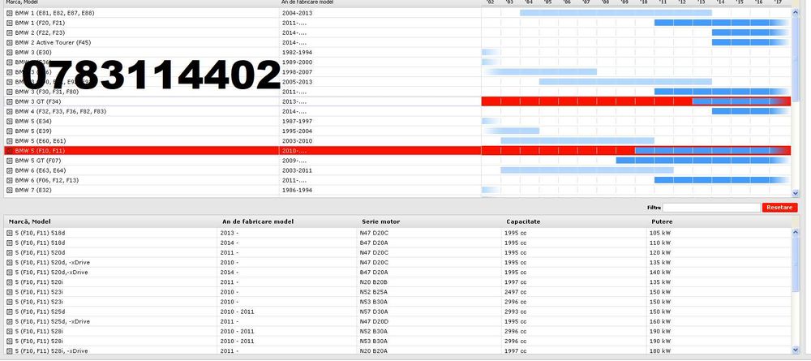Click the BMW 6 (F06, F12, F13) row icon
This screenshot has width=811, height=361.
(9, 180)
